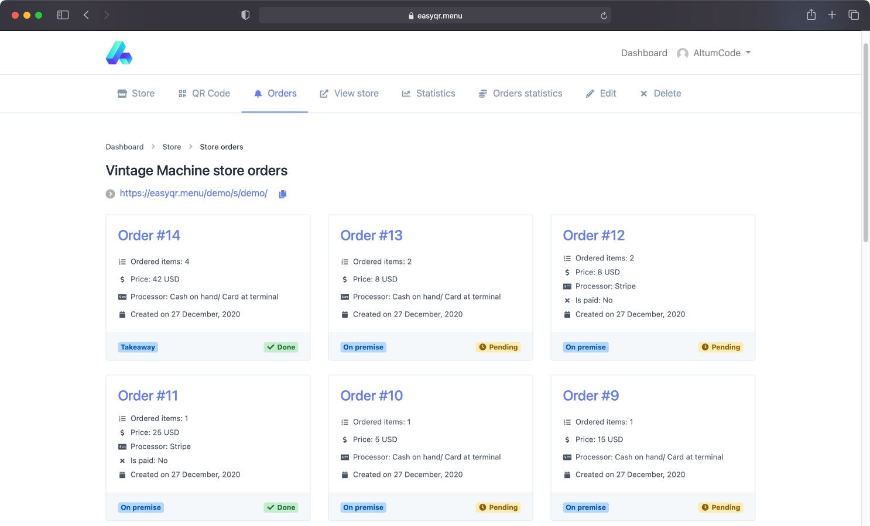870x526 pixels.
Task: Open the Dashboard link in header
Action: 644,53
